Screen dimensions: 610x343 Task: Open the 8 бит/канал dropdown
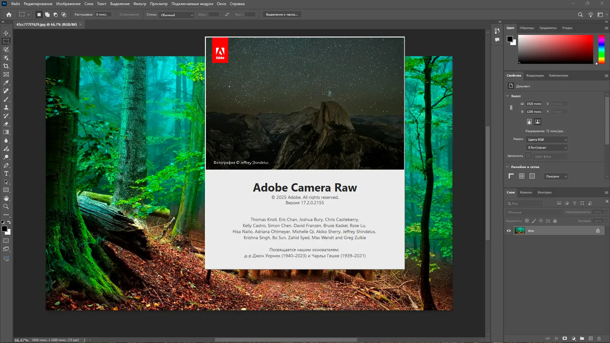tap(546, 147)
